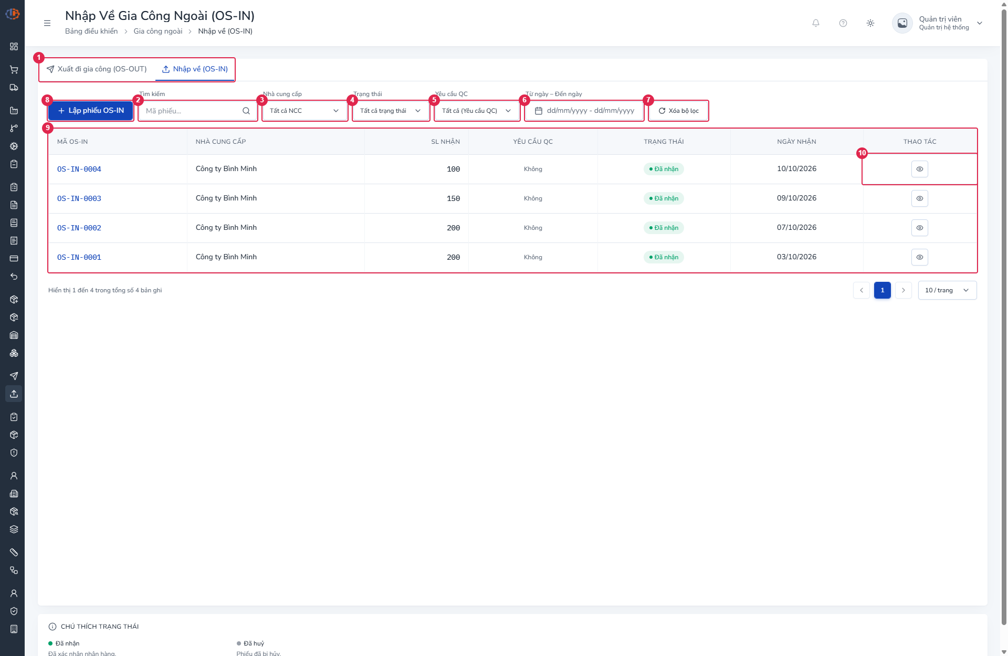View details of OS-IN-0001 eye icon
1008x656 pixels.
(920, 257)
